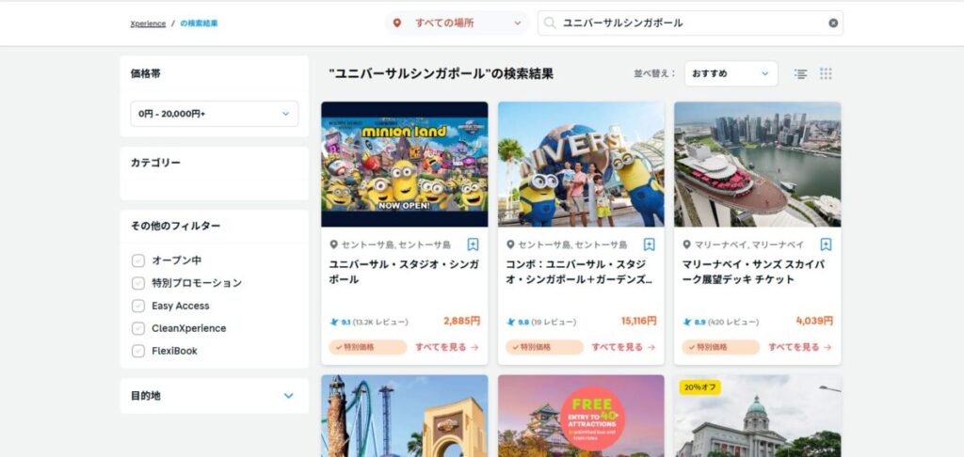
Task: Switch to grid view layout icon
Action: pyautogui.click(x=826, y=73)
